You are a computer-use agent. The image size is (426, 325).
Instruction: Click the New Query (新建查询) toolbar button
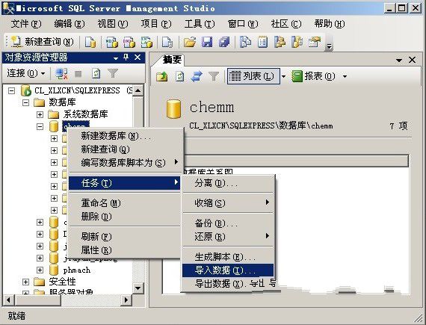click(42, 42)
